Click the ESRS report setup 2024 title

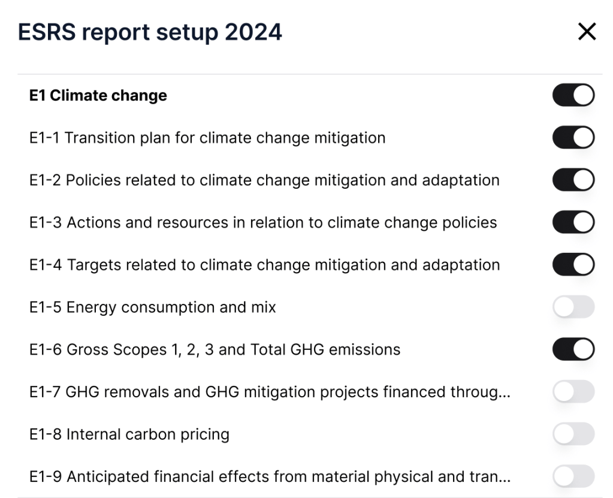pyautogui.click(x=150, y=32)
